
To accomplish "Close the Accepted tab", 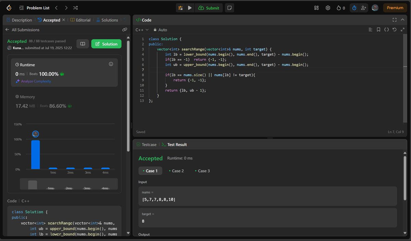I will coord(63,20).
